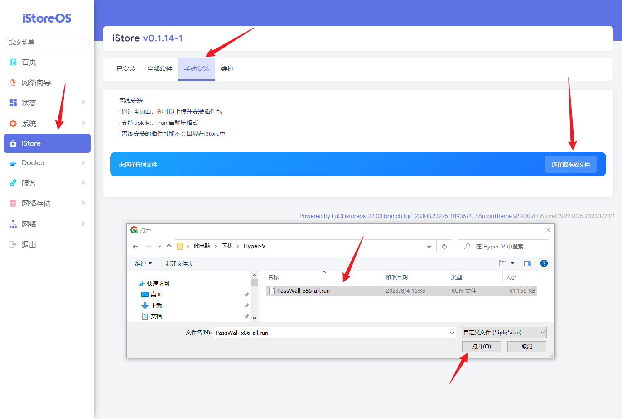The width and height of the screenshot is (622, 419).
Task: Expand the 状态 submenu chevron
Action: 83,102
